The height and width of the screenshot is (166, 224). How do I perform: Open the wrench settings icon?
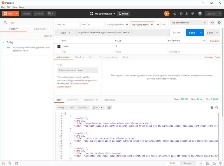181,14
